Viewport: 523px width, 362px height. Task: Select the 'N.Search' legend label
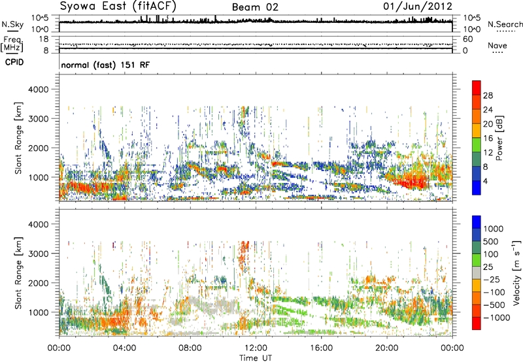point(505,24)
